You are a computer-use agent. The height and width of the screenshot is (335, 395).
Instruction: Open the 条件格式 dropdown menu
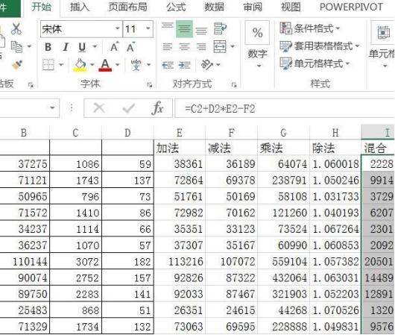pos(310,28)
